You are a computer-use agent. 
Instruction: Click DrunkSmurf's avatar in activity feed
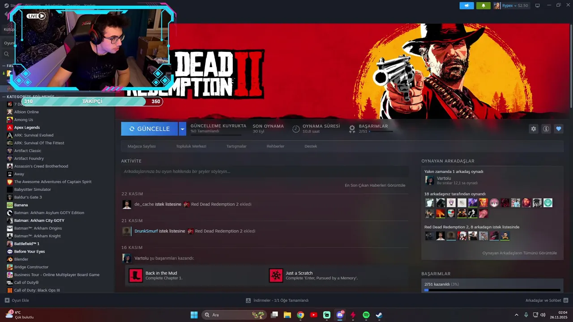pos(127,231)
